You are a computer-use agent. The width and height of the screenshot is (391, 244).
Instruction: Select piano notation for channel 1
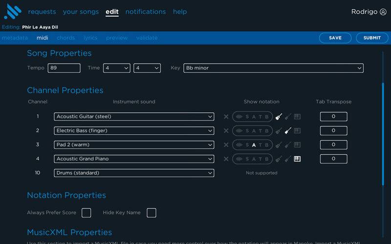tap(297, 117)
